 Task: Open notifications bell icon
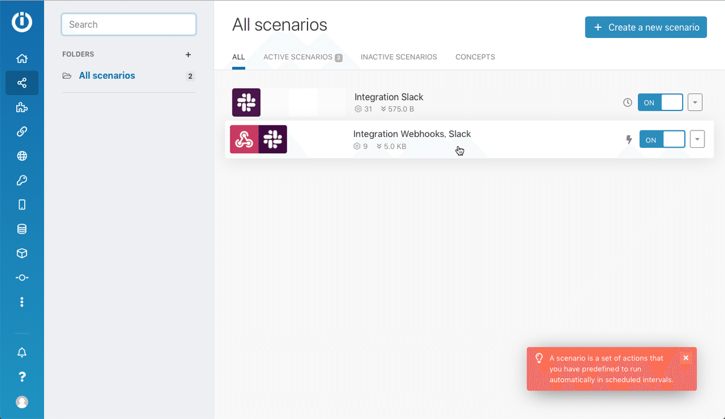click(22, 353)
